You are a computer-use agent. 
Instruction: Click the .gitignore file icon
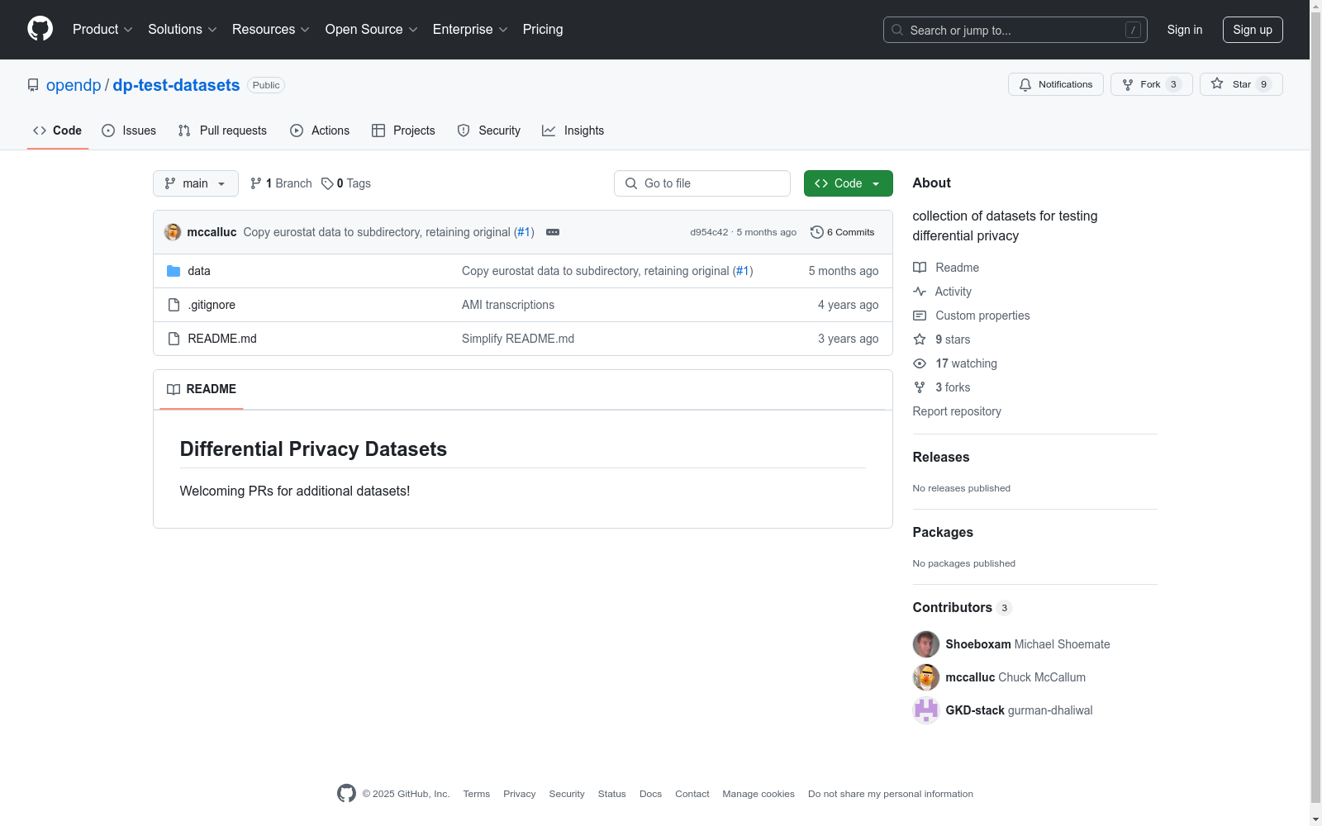click(x=174, y=305)
